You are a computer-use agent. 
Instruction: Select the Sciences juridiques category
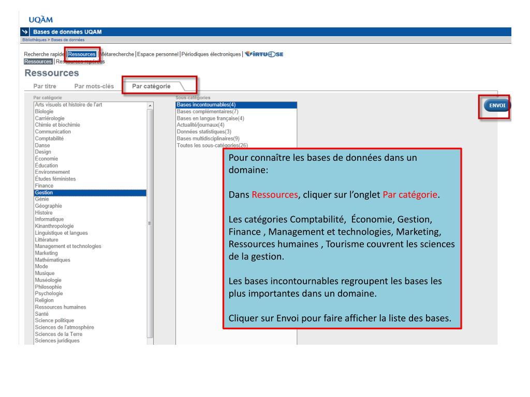tap(90, 341)
